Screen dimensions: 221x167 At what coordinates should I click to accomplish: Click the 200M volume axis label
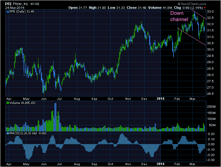click(211, 107)
